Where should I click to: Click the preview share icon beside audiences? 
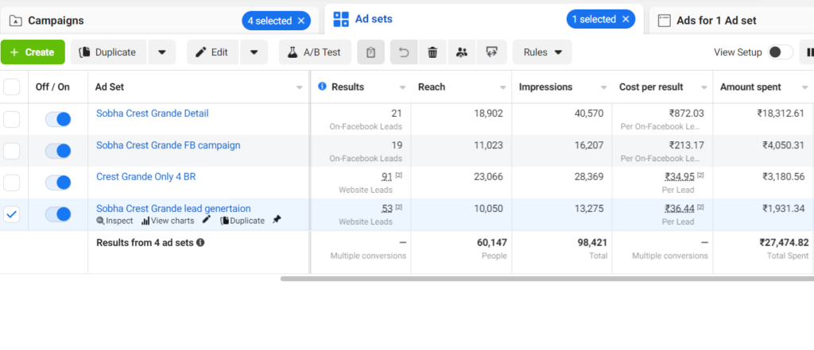(491, 52)
